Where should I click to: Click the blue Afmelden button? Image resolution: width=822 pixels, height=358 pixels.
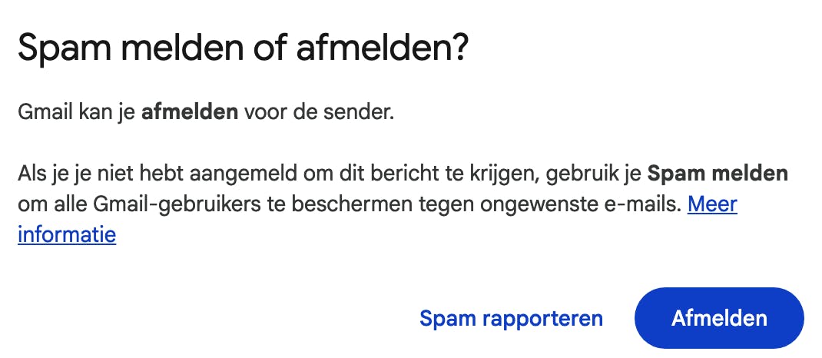click(x=719, y=318)
